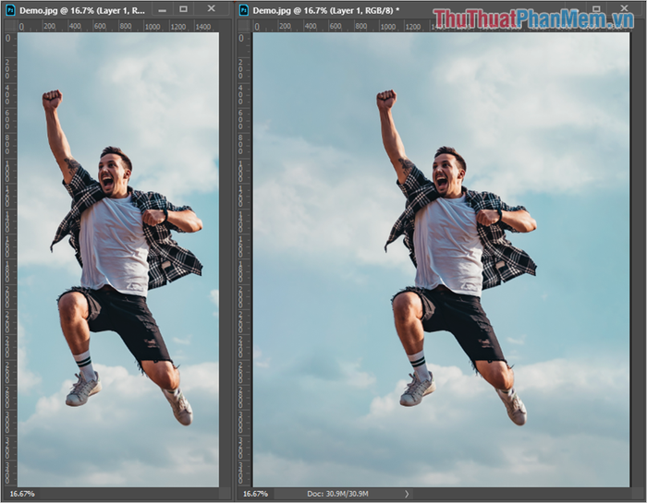The image size is (647, 503).
Task: Click the 1000 mark on left horizontal ruler
Action: click(153, 27)
